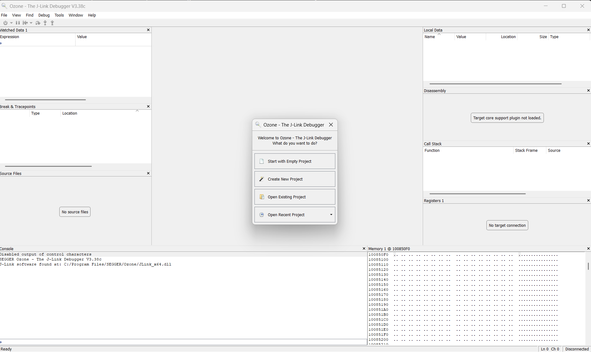Choose Open Existing Project

(x=295, y=197)
